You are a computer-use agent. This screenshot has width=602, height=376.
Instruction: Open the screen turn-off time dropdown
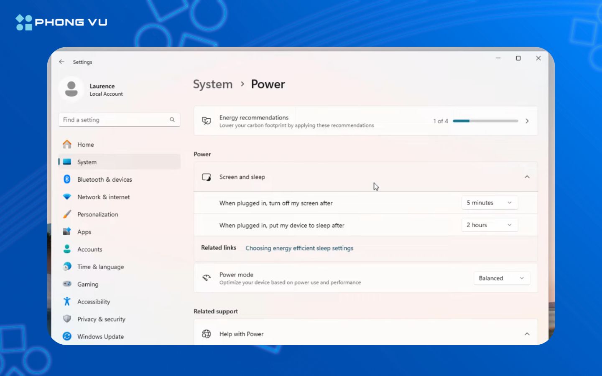point(490,203)
